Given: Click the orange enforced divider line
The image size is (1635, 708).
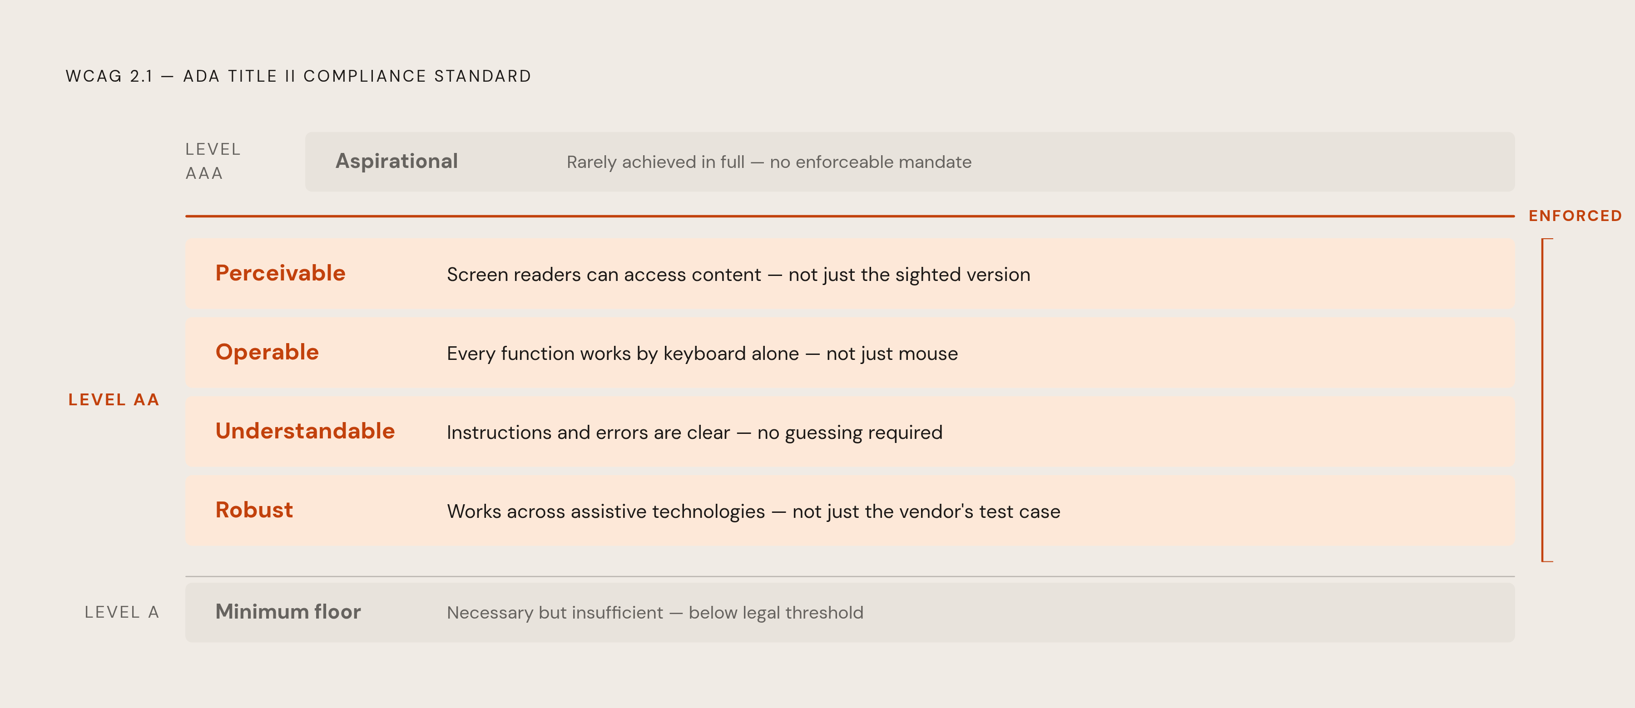Looking at the screenshot, I should [x=850, y=216].
